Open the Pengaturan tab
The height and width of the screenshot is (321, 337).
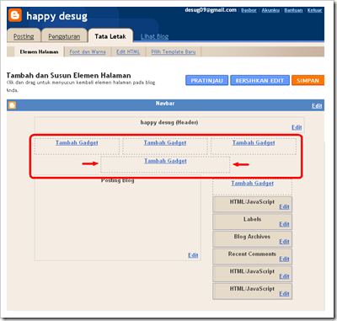[64, 36]
